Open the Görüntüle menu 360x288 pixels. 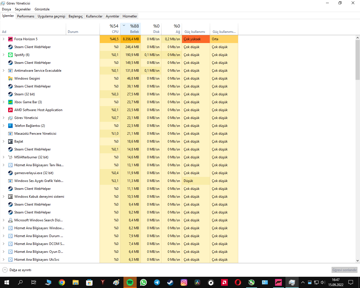42,9
